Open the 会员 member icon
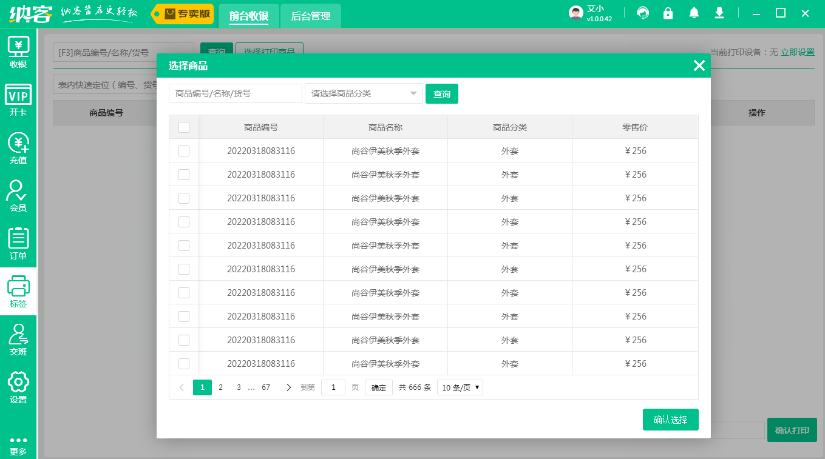 point(18,196)
